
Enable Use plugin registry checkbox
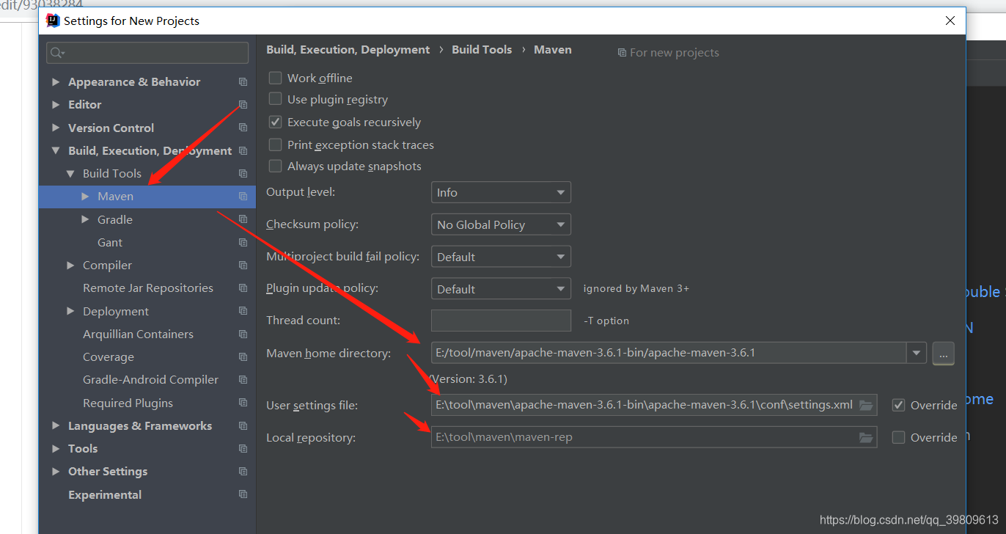(x=275, y=99)
